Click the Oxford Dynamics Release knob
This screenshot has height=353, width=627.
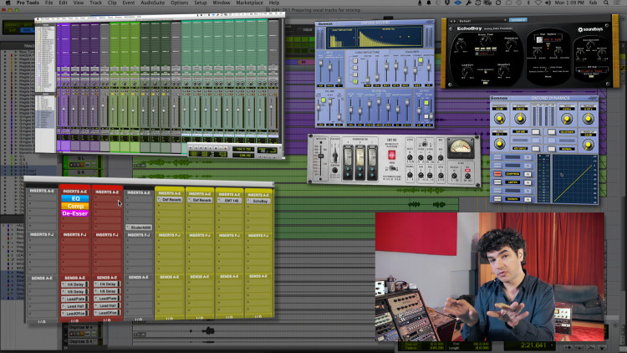(x=588, y=119)
